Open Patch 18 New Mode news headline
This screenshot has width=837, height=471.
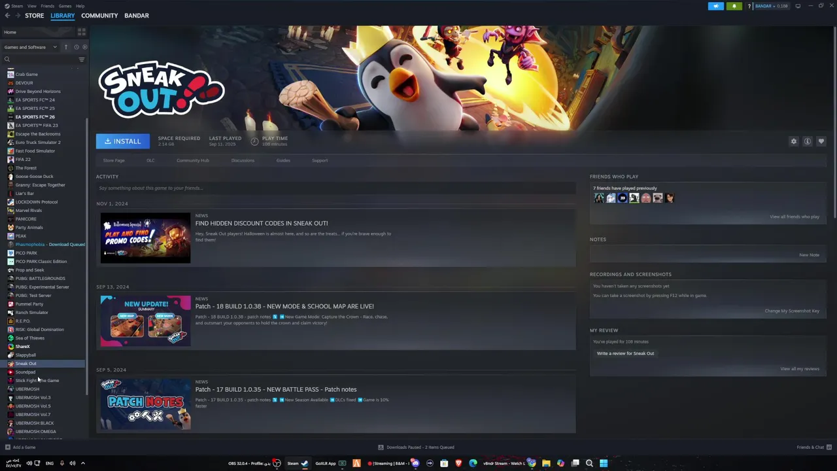pos(284,306)
